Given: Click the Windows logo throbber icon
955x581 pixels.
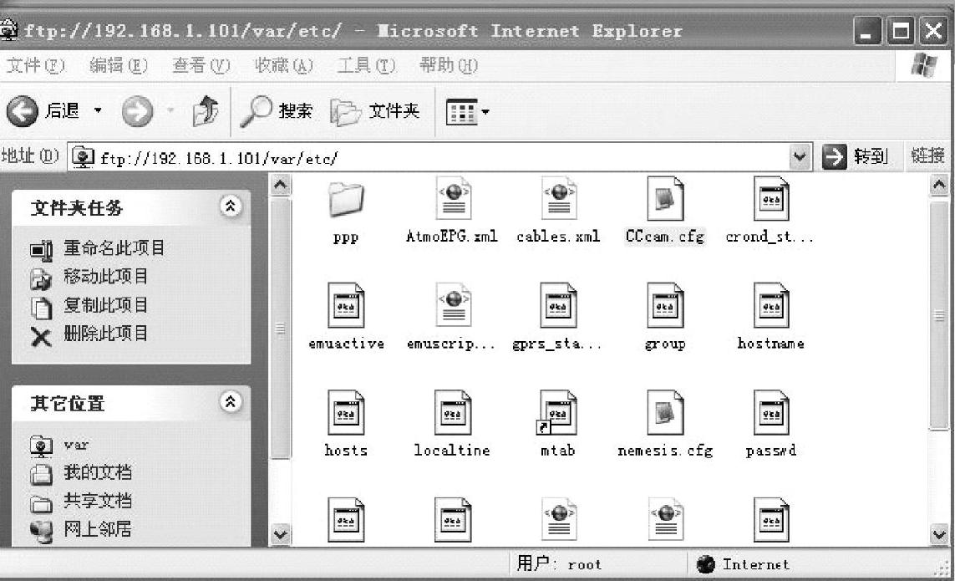Looking at the screenshot, I should click(x=923, y=65).
